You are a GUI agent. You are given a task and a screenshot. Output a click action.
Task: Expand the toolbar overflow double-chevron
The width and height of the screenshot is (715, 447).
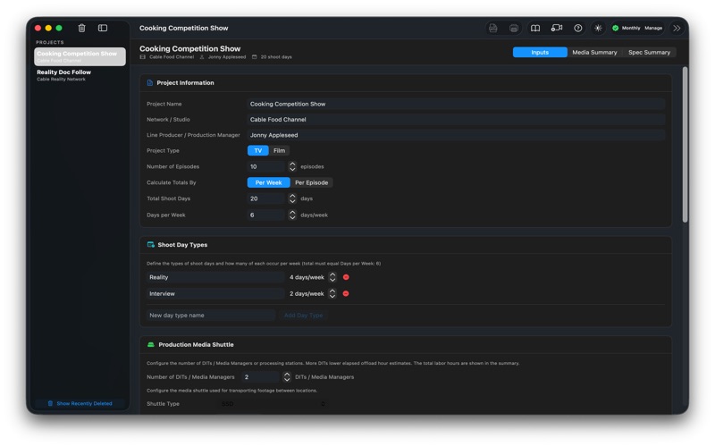click(x=677, y=28)
